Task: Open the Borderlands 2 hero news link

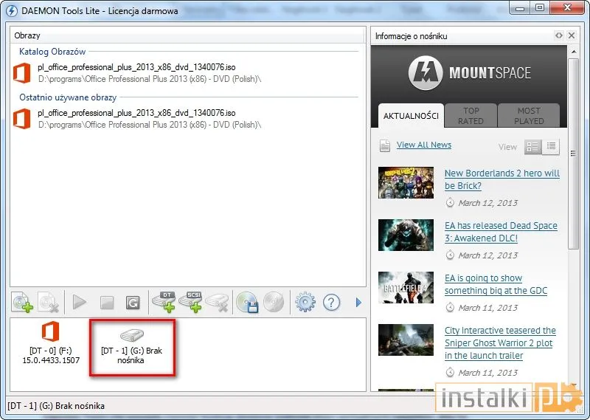Action: pyautogui.click(x=502, y=179)
